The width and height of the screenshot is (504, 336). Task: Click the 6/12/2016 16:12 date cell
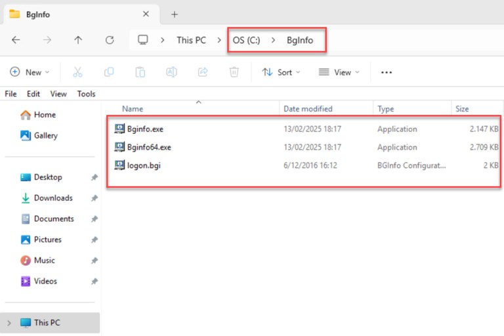pos(310,165)
